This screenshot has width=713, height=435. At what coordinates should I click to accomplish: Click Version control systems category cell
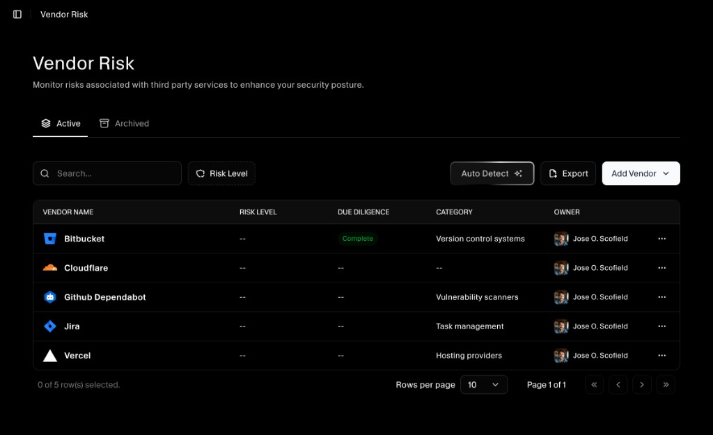pos(480,239)
